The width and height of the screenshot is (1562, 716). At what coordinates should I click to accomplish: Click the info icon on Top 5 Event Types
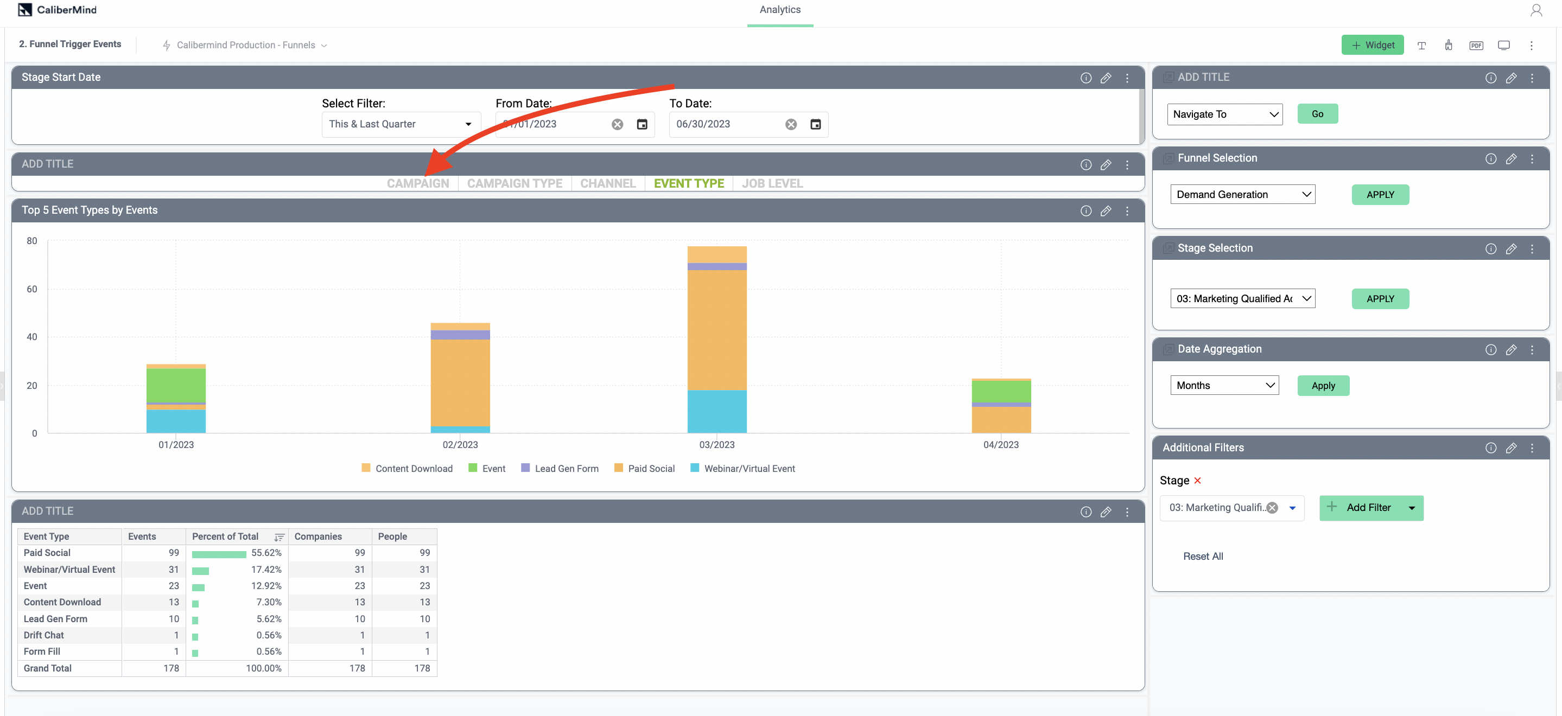pos(1086,210)
